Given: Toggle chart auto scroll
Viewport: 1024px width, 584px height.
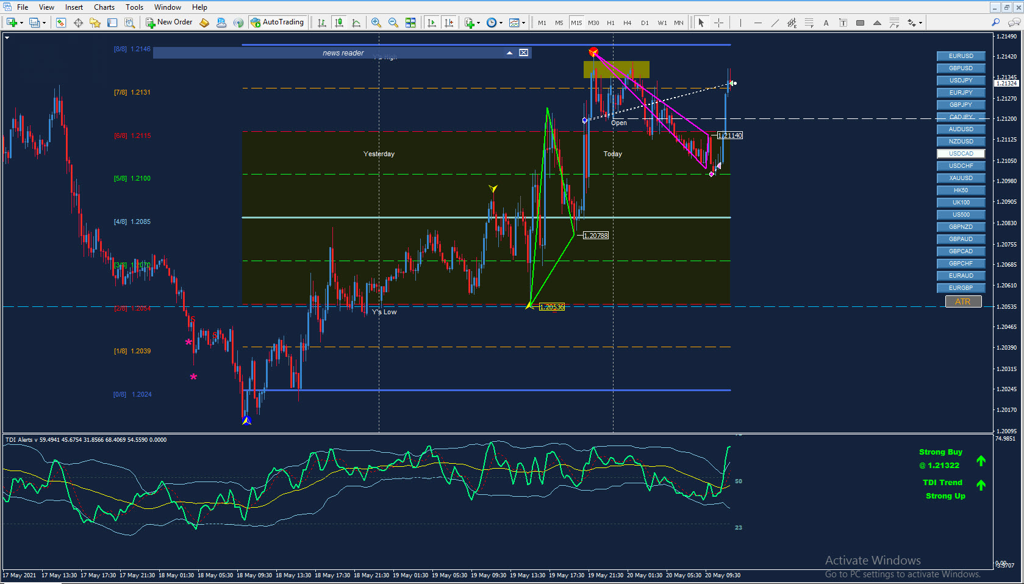Looking at the screenshot, I should coord(432,23).
